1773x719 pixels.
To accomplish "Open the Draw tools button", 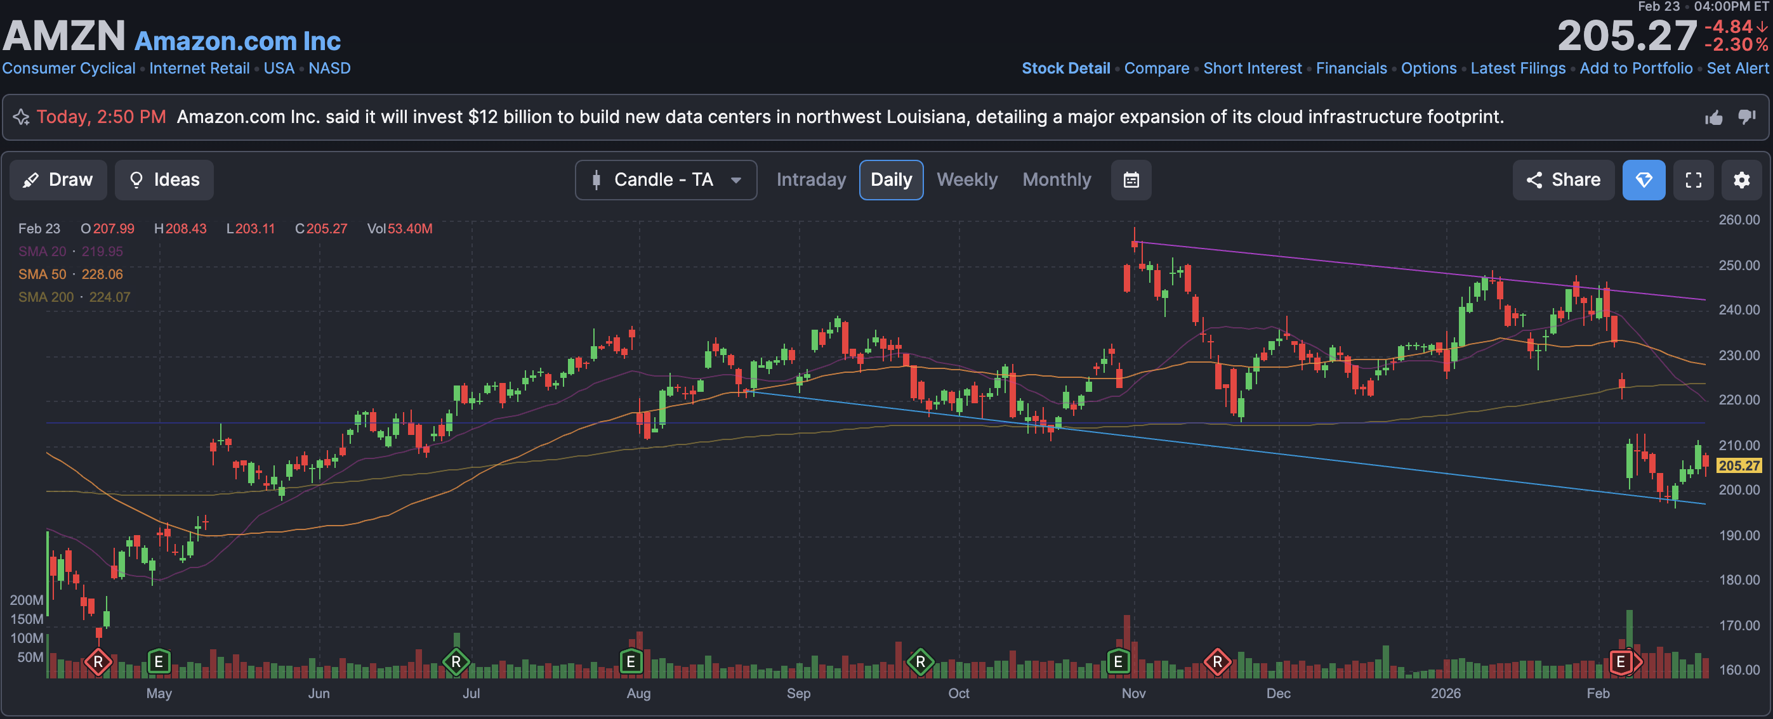I will 58,180.
